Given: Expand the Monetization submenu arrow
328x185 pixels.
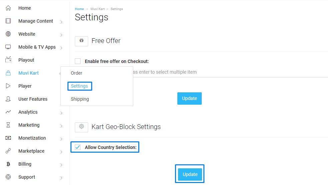Looking at the screenshot, I should tap(61, 139).
